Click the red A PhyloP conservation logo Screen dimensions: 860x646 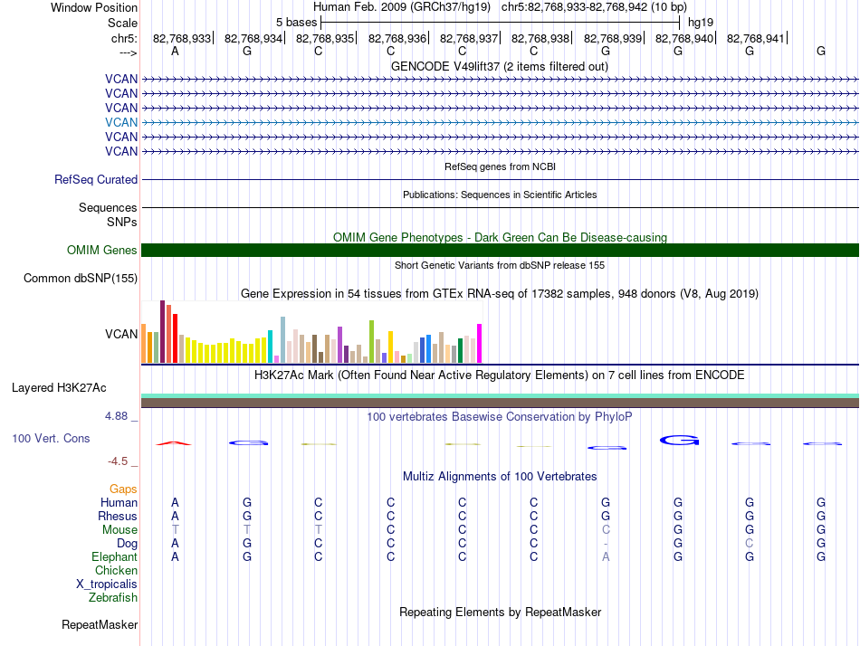(x=174, y=442)
